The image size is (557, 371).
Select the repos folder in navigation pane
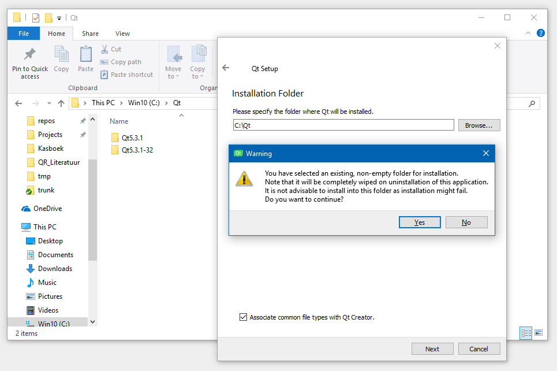[46, 121]
